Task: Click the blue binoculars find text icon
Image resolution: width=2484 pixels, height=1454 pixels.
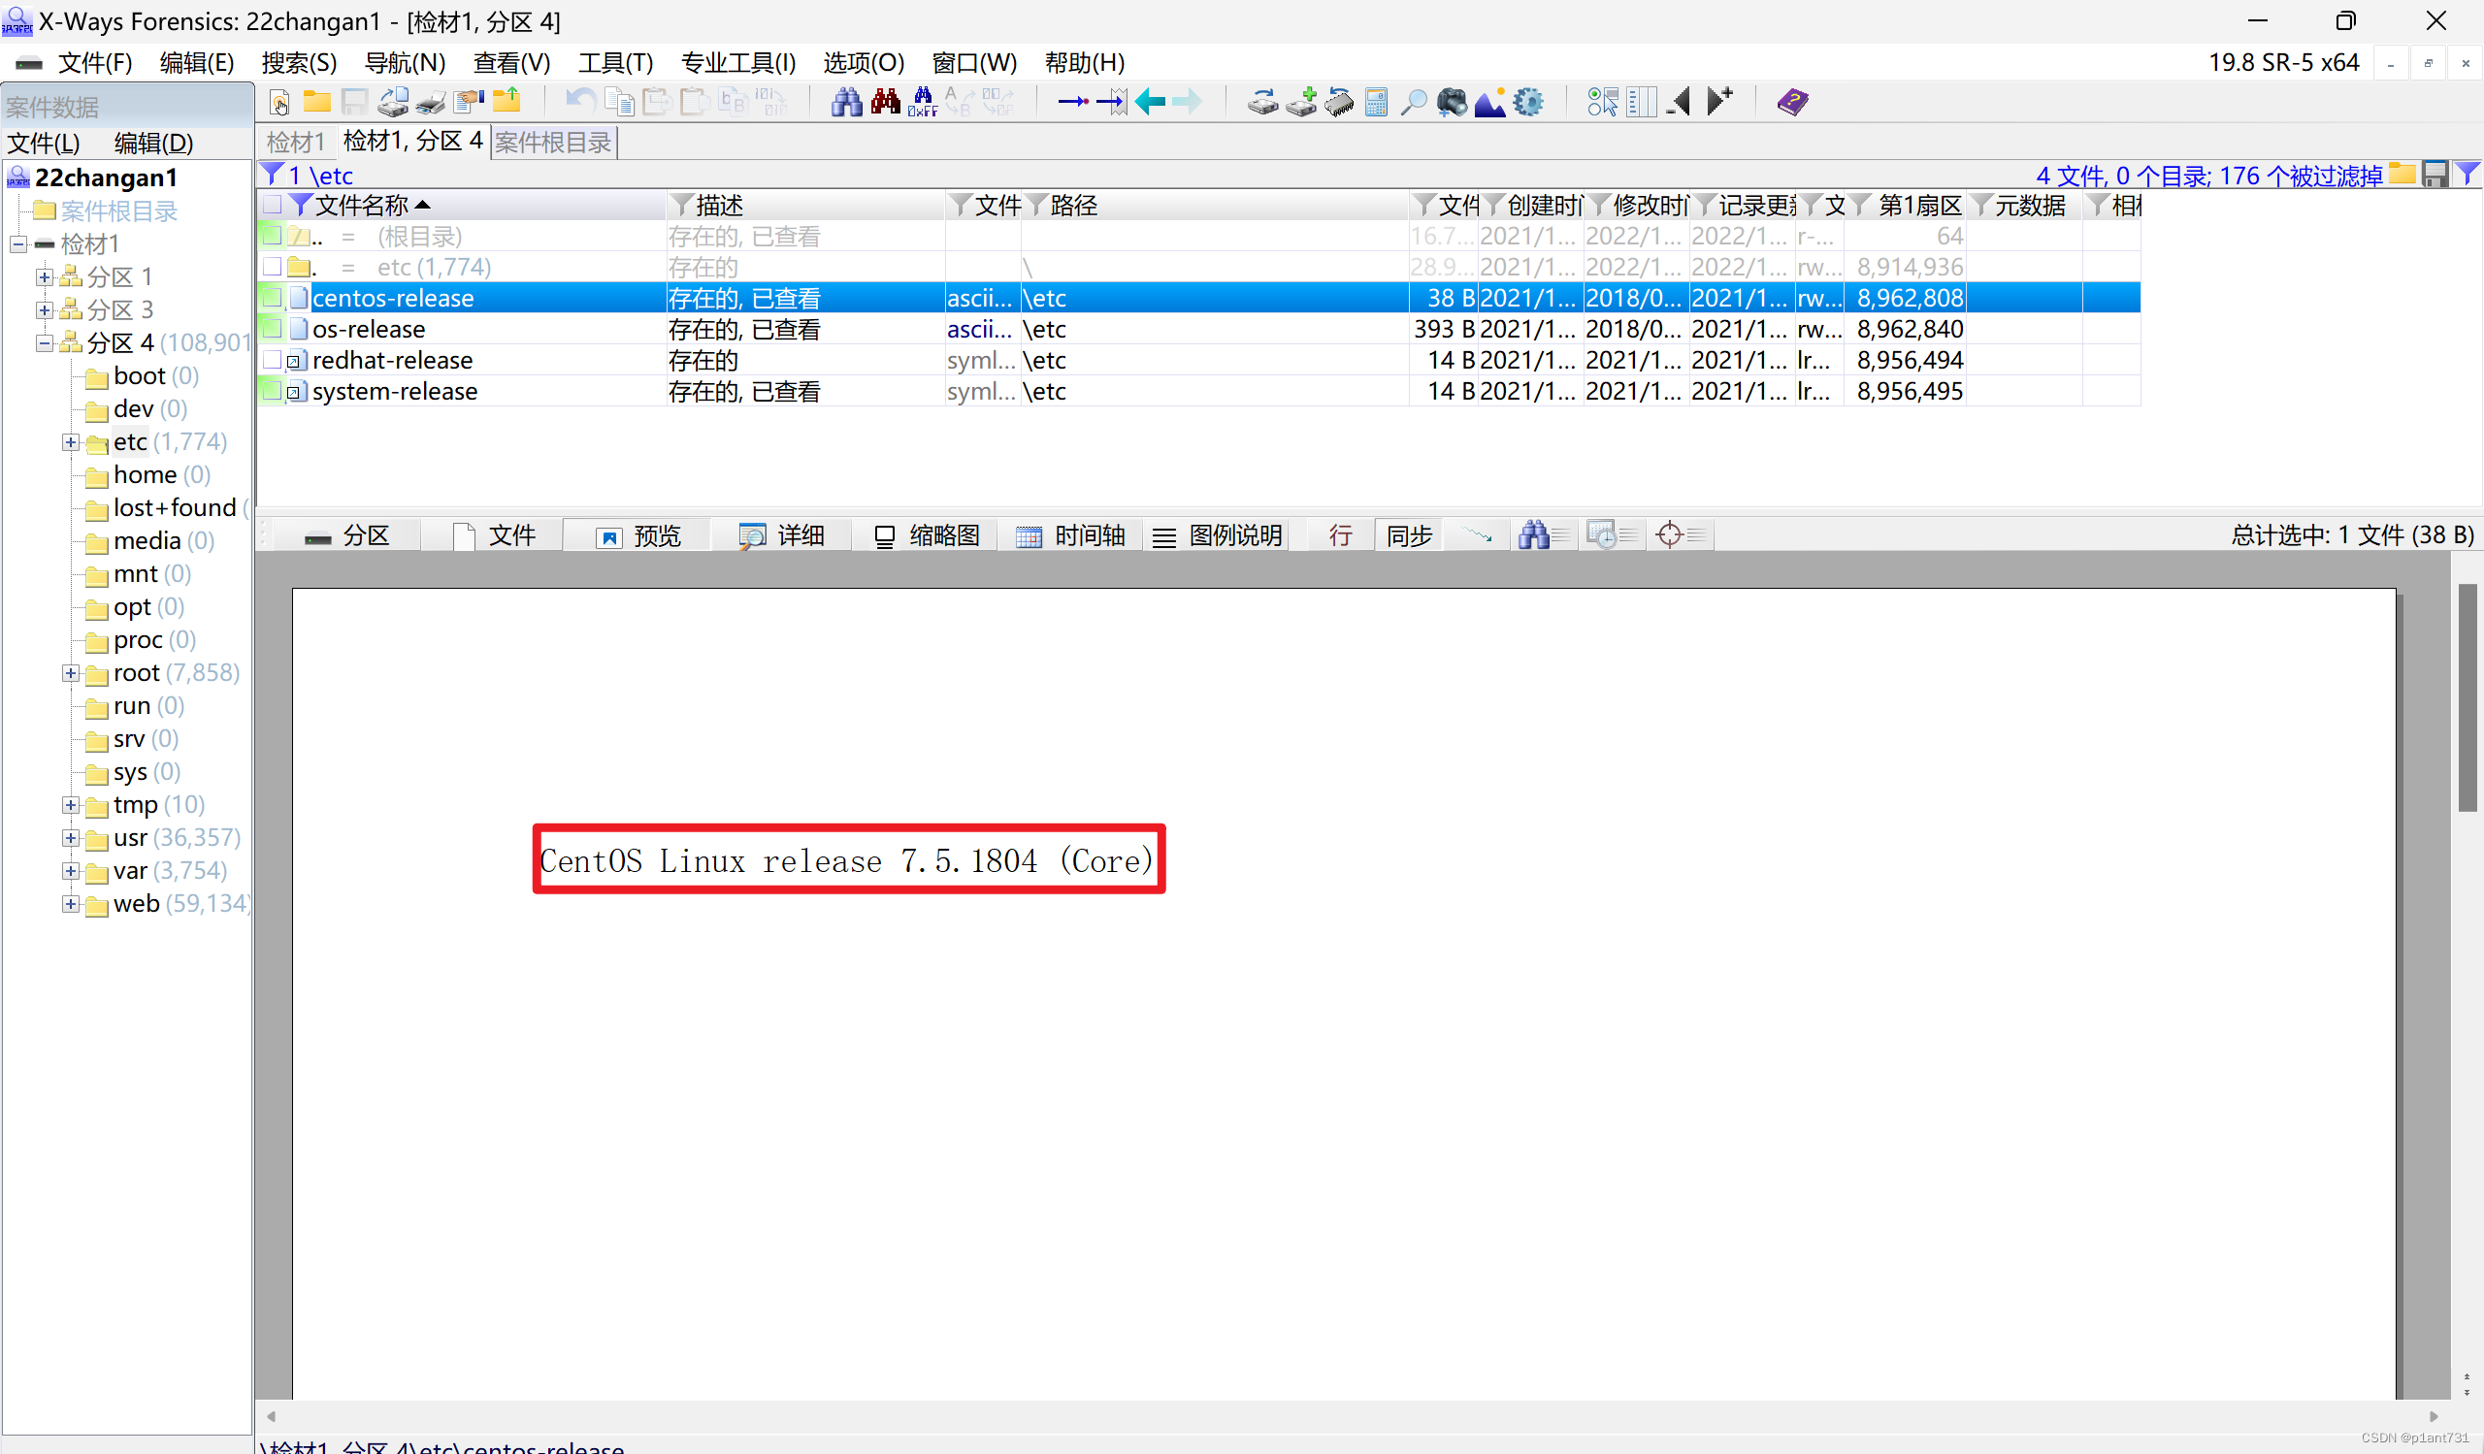Action: [x=846, y=102]
